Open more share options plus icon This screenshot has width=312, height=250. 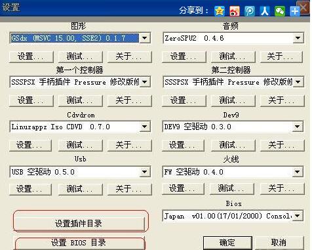pos(294,11)
